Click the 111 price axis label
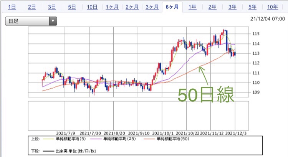Viewport: 288px width, 157px height. [x=256, y=73]
